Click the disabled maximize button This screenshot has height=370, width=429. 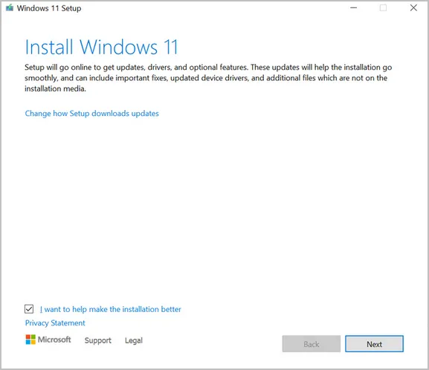(x=383, y=8)
